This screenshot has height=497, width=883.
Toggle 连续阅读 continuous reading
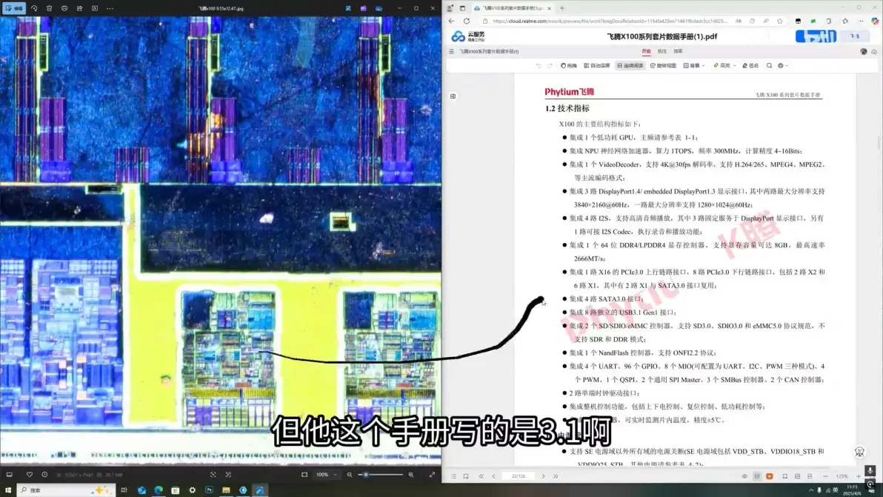point(630,66)
